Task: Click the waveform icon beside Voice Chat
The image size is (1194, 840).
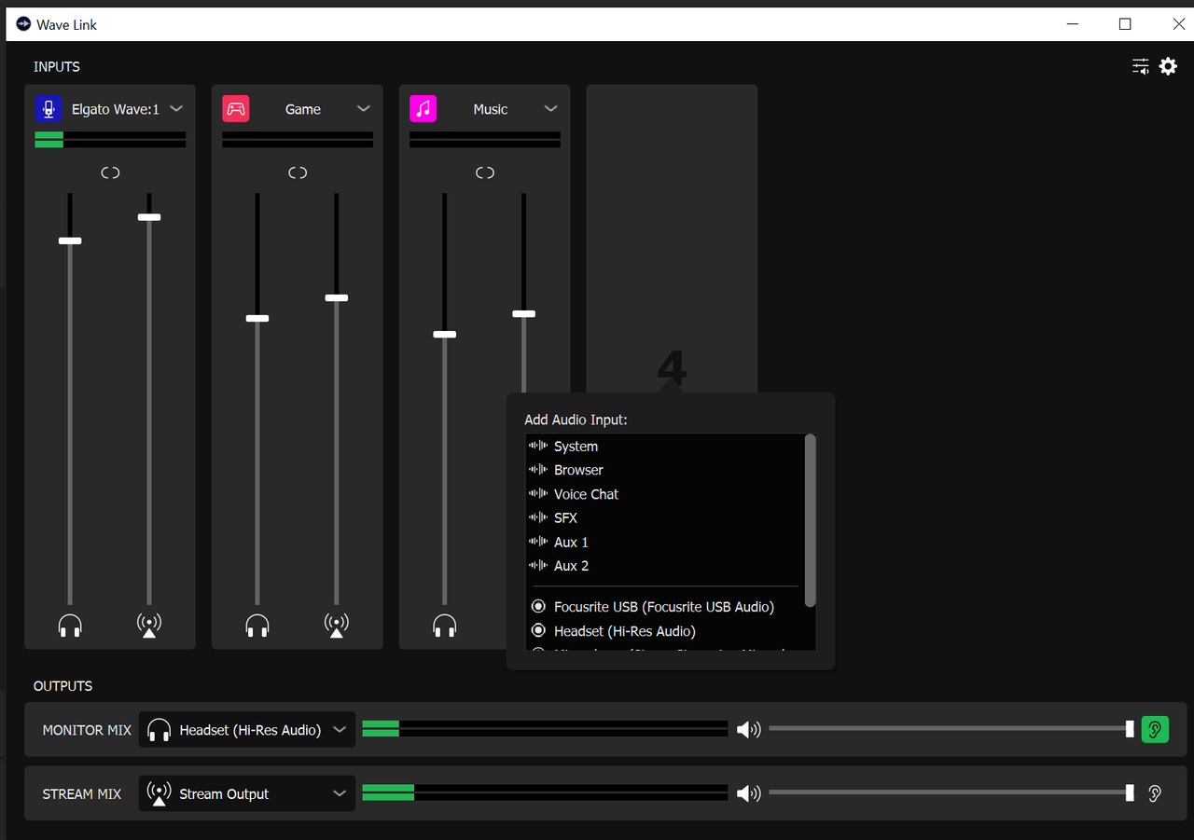Action: [538, 493]
